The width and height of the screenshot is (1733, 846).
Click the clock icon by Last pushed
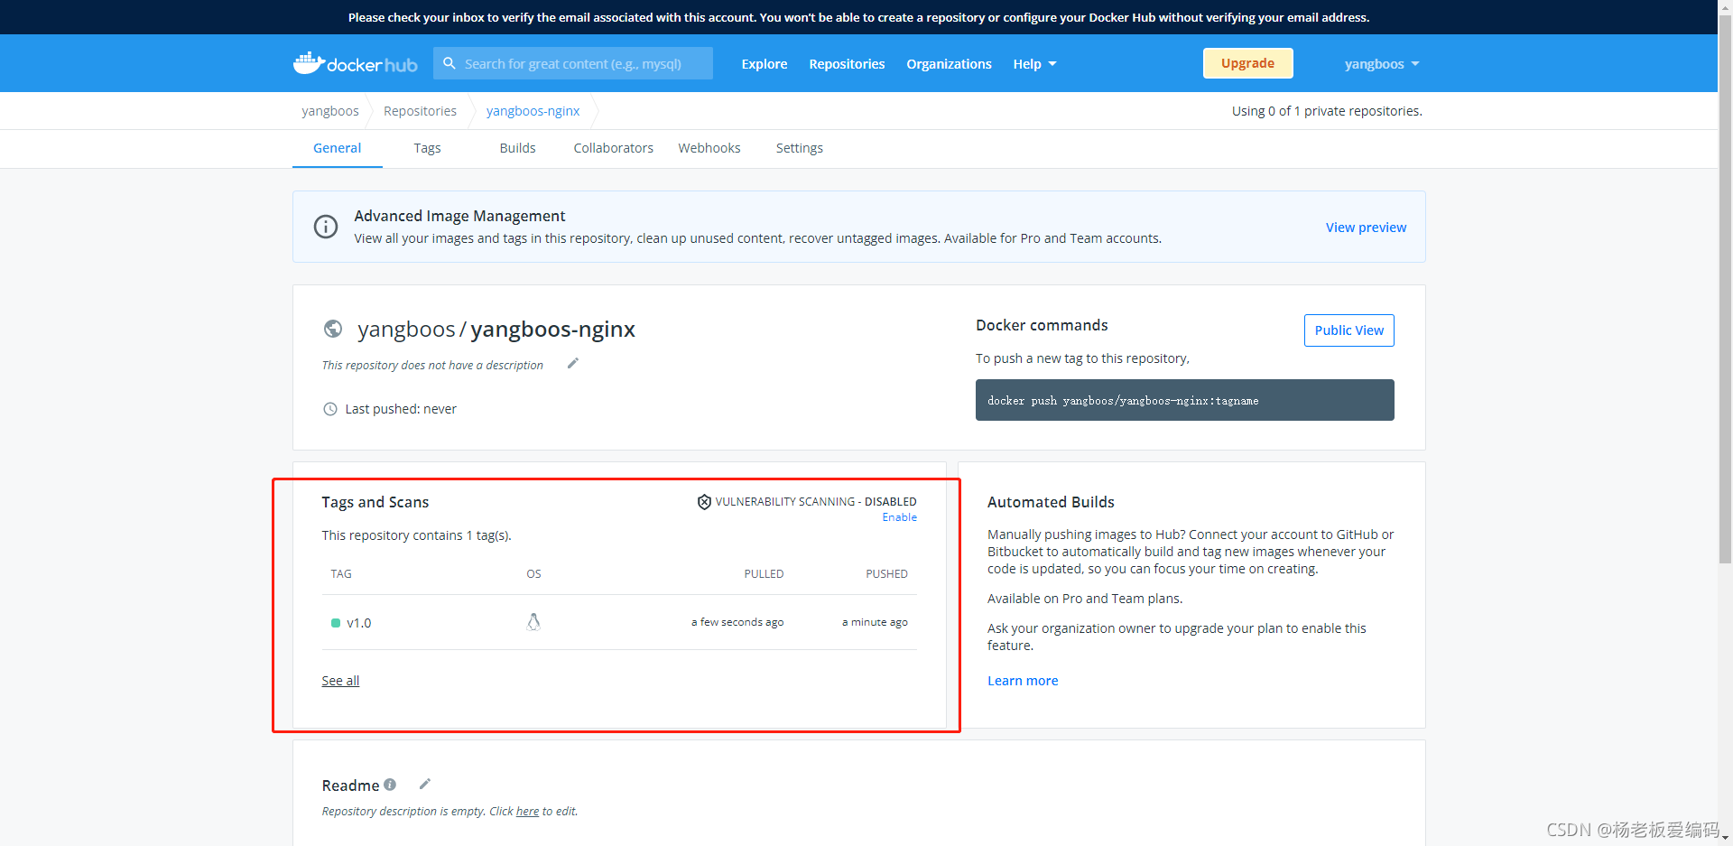pos(330,409)
